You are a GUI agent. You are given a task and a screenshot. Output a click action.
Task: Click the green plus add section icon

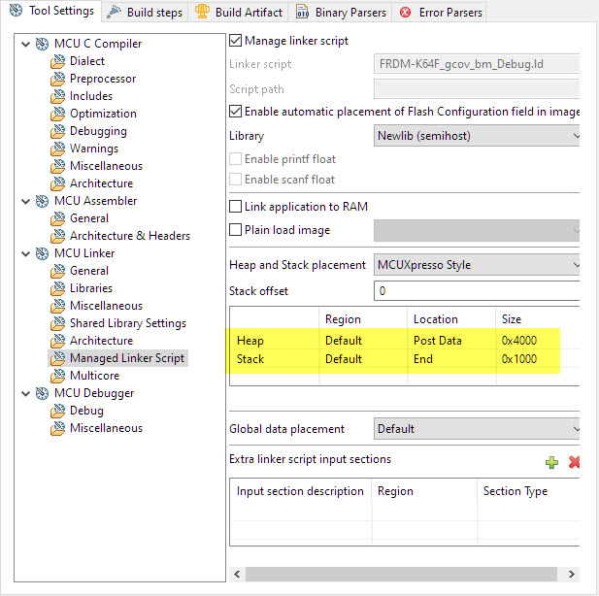(551, 462)
